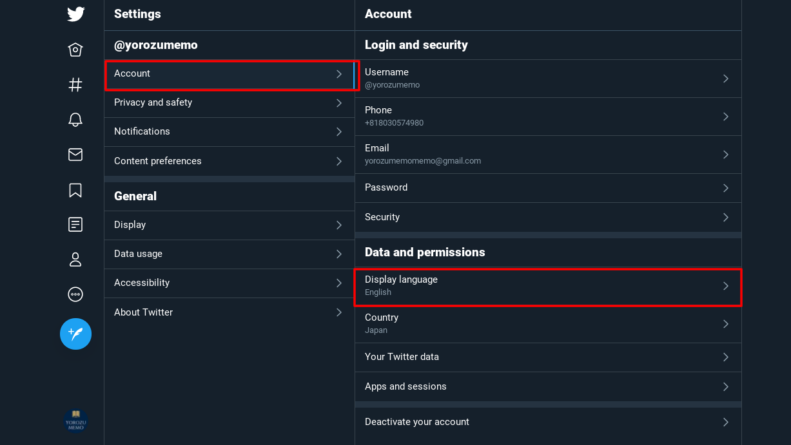Open Lists from the sidebar icon
Viewport: 791px width, 445px height.
[x=75, y=224]
